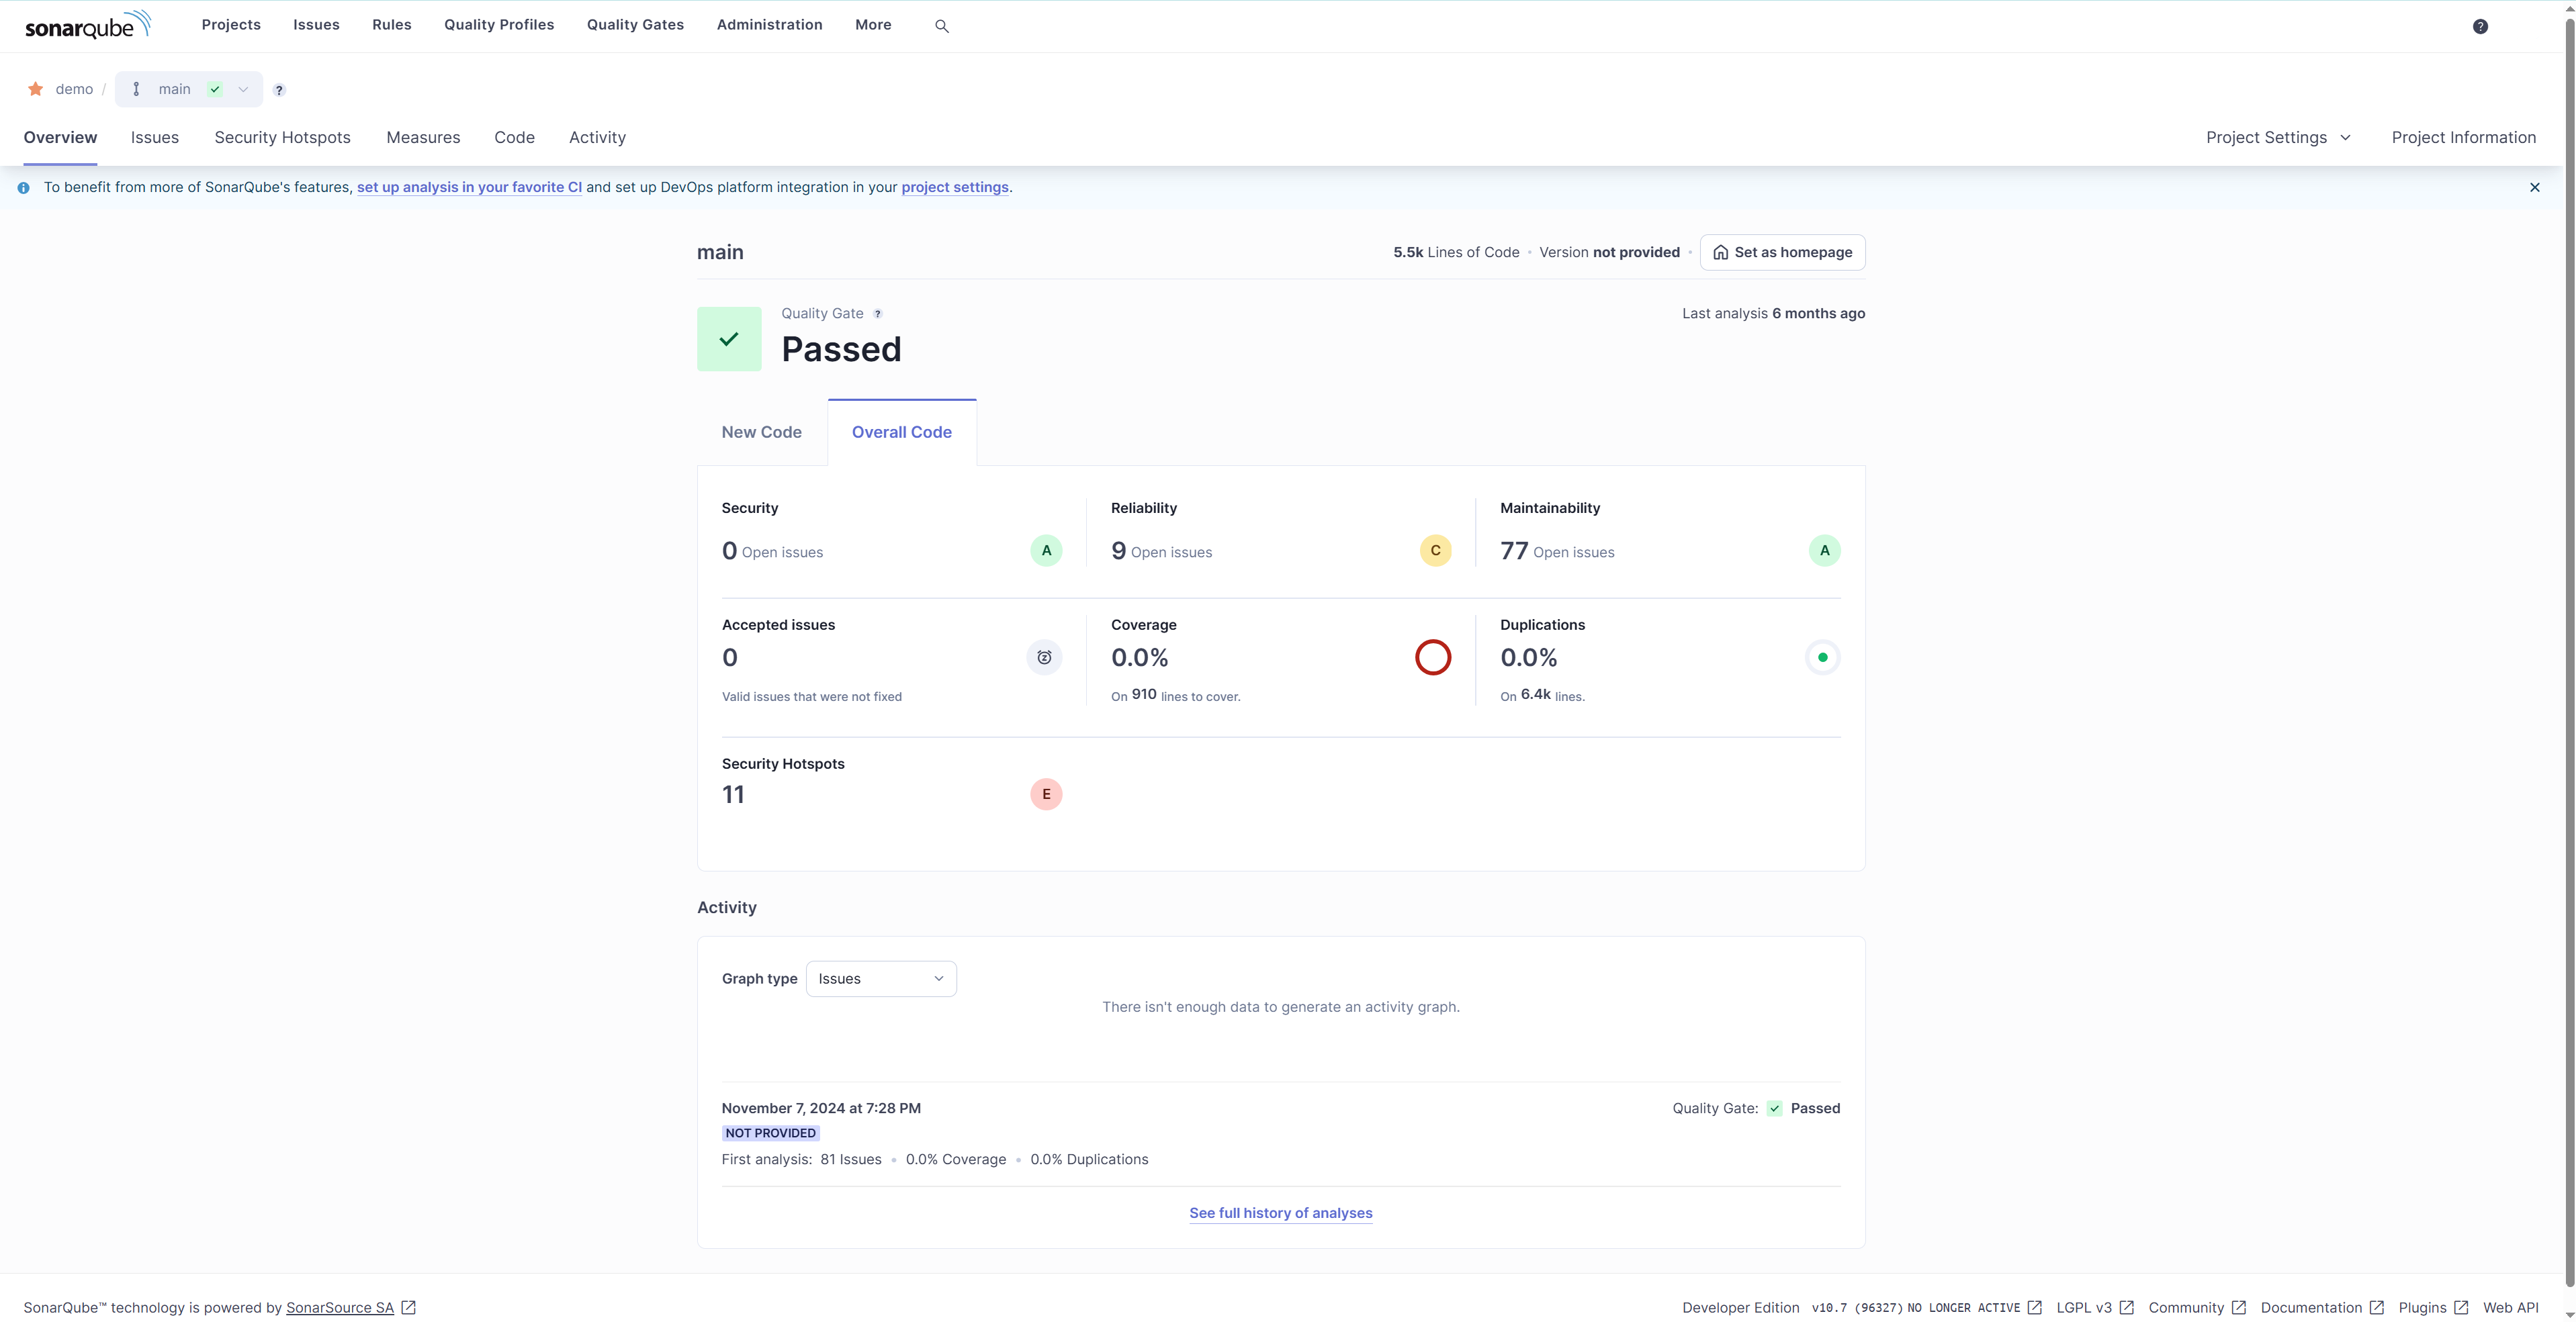Click the SonarQube logo
The height and width of the screenshot is (1322, 2576).
[88, 25]
